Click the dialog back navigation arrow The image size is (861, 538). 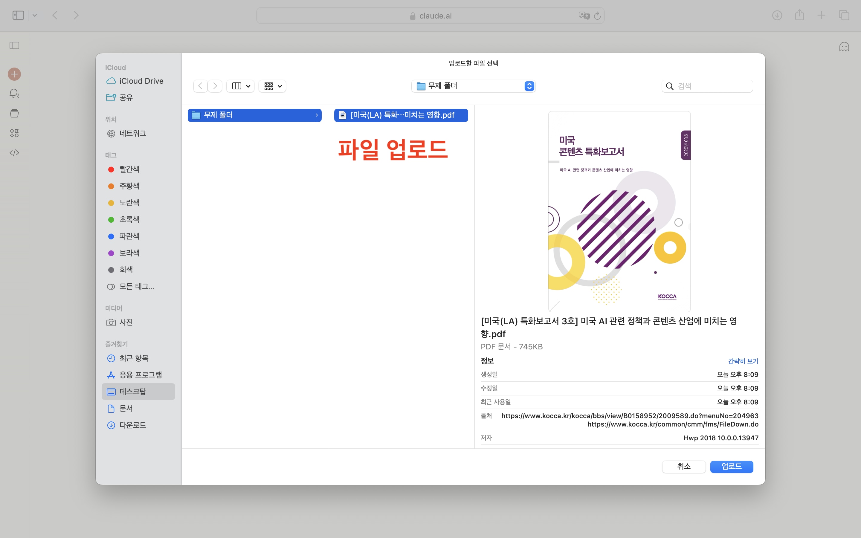200,86
